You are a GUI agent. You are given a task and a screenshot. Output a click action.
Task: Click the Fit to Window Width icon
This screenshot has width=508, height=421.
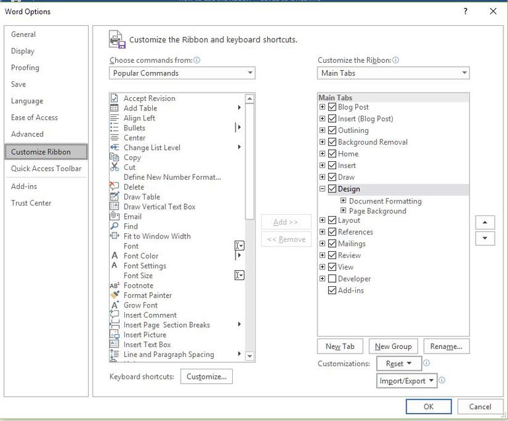[114, 235]
